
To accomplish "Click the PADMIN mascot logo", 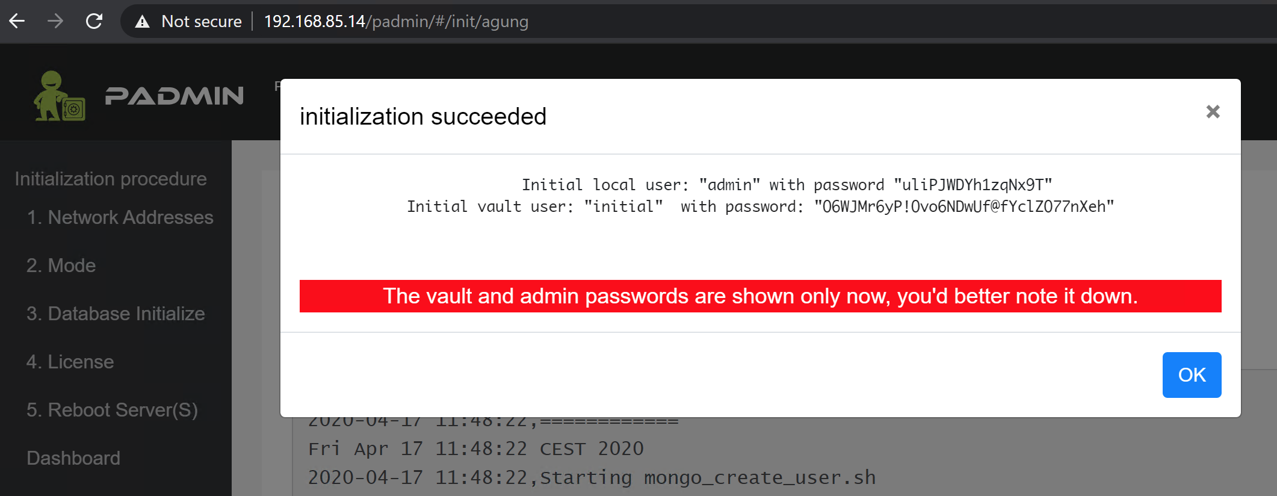I will [58, 96].
